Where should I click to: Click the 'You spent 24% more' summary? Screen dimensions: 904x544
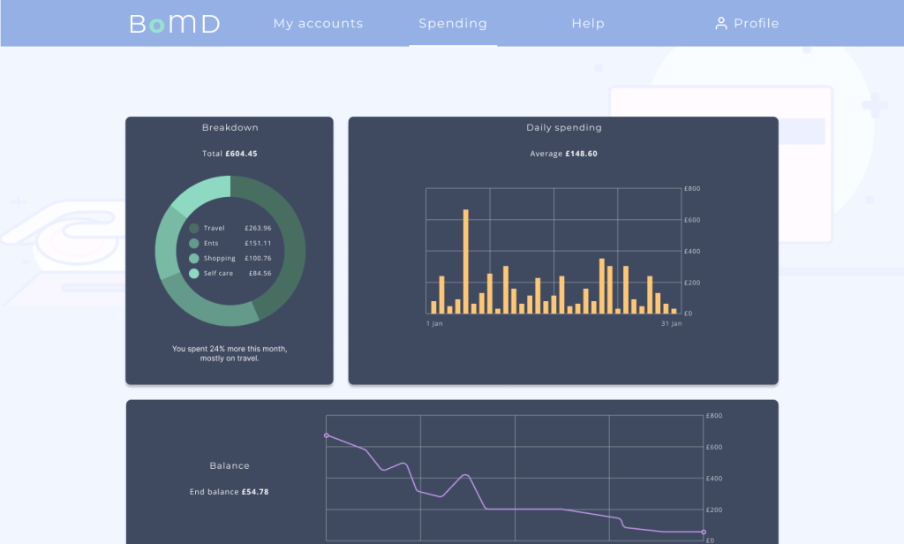point(230,353)
